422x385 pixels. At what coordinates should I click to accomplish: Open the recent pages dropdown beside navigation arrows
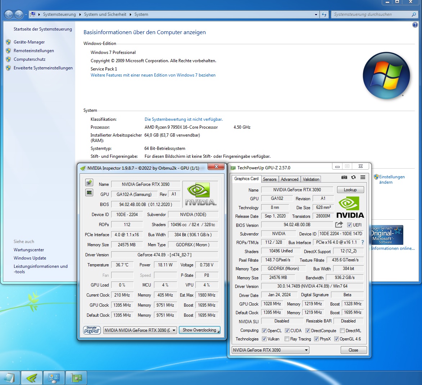pos(26,14)
